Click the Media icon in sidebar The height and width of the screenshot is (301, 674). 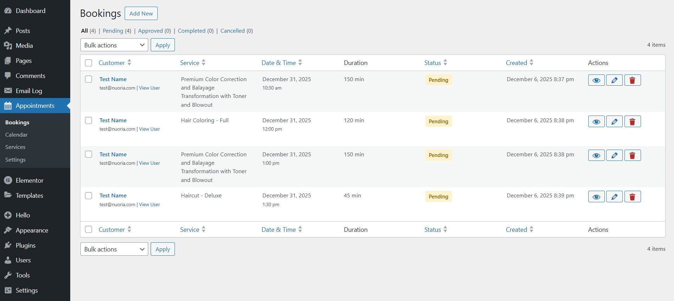pyautogui.click(x=8, y=46)
